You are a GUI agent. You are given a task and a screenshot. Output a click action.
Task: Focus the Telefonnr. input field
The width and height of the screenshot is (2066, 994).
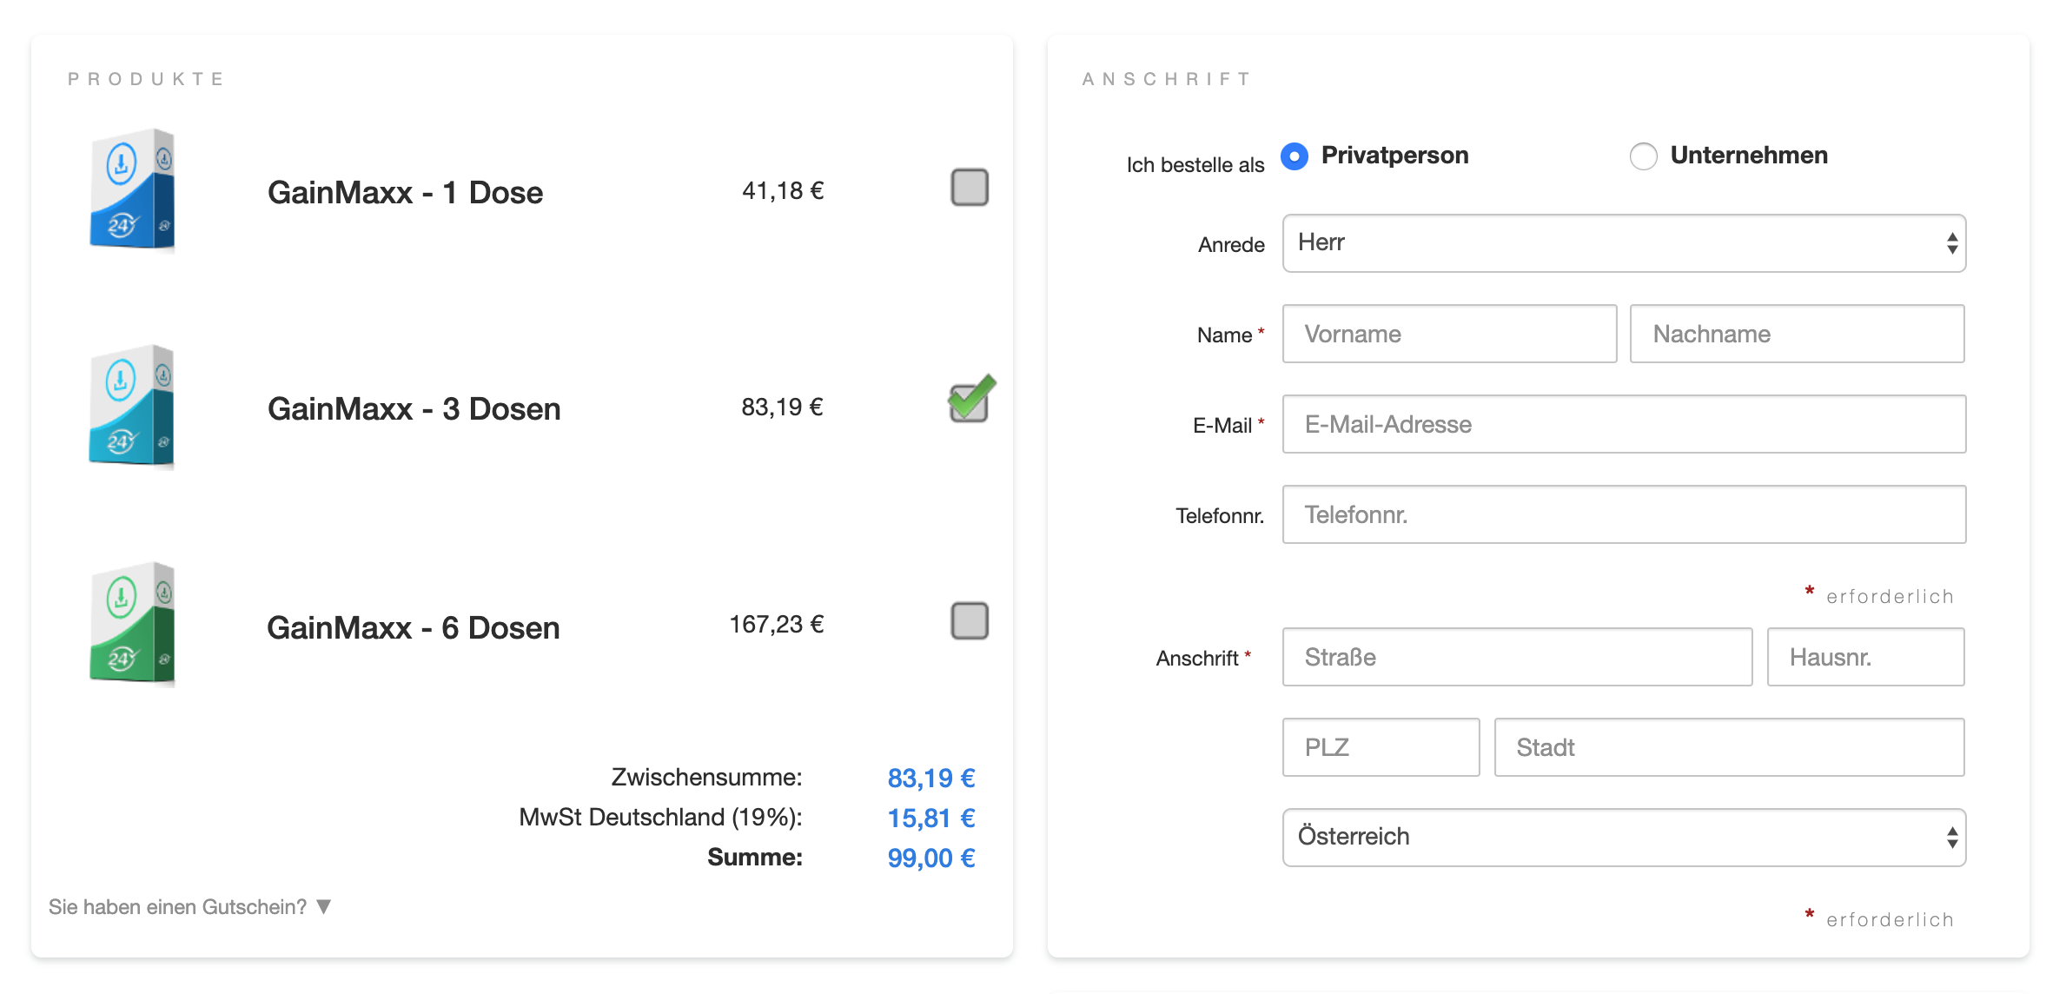click(x=1623, y=515)
